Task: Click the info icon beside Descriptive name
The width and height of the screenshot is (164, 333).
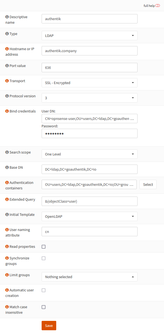Action: 7,17
